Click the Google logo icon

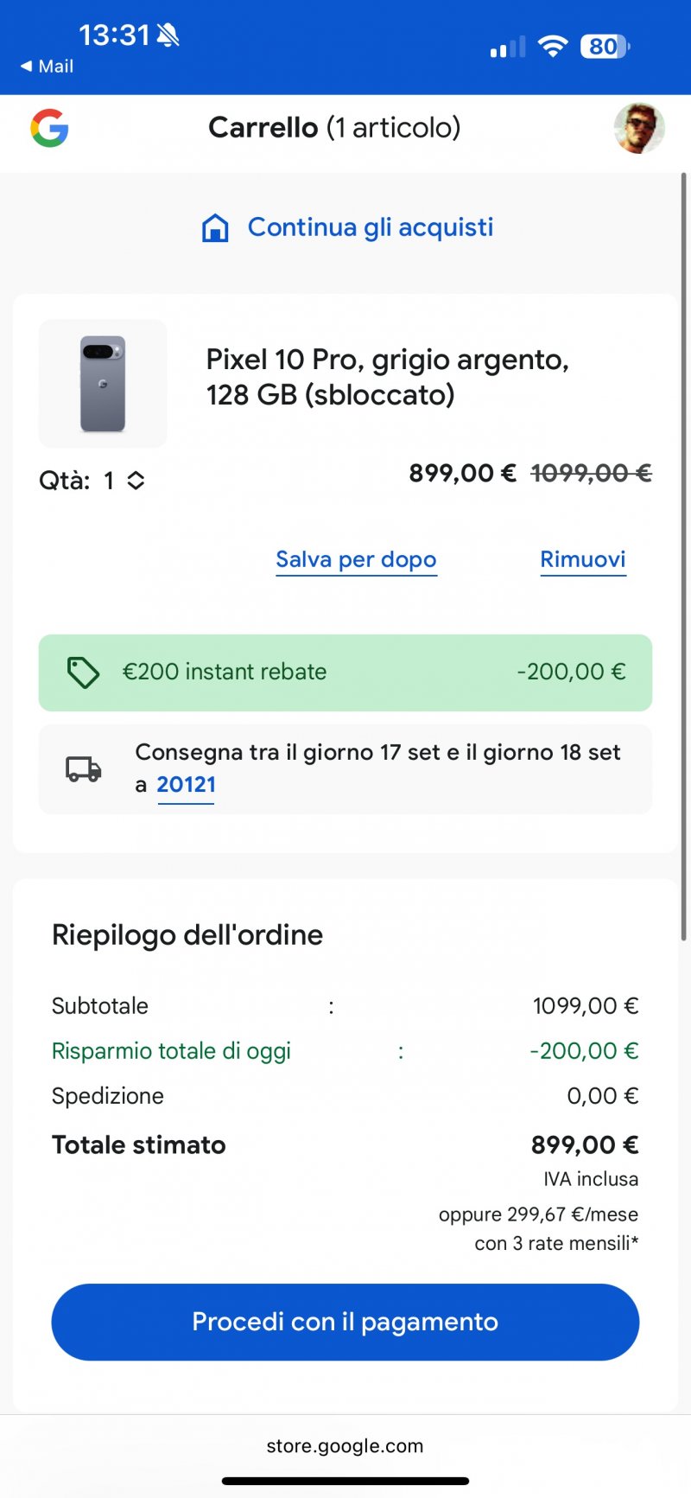[x=49, y=128]
